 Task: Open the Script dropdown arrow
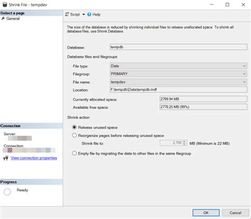(84, 14)
